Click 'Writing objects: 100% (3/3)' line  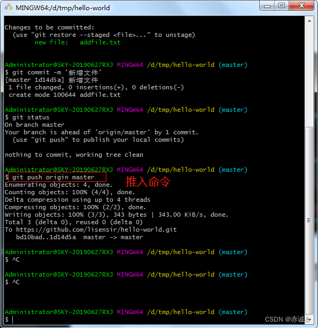(117, 215)
